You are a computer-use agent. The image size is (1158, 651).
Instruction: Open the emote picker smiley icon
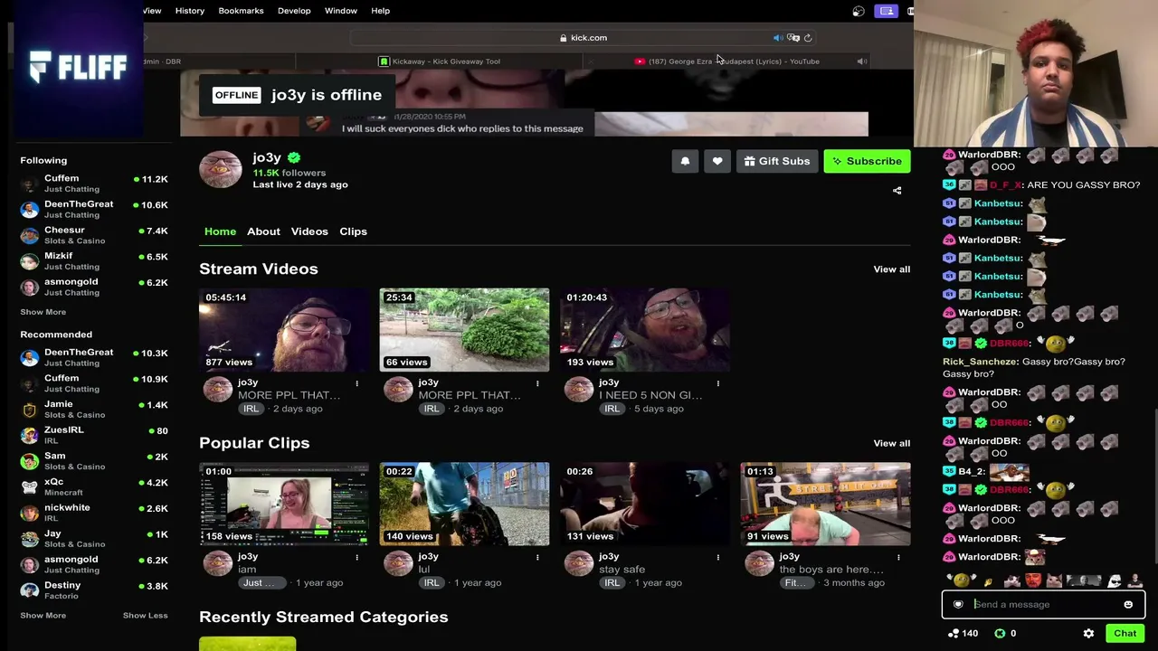coord(1128,605)
